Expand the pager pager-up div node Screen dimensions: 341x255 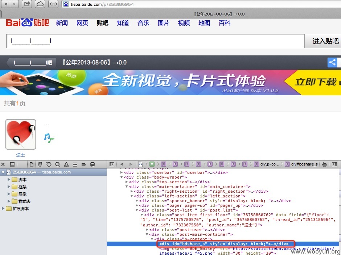(x=137, y=205)
